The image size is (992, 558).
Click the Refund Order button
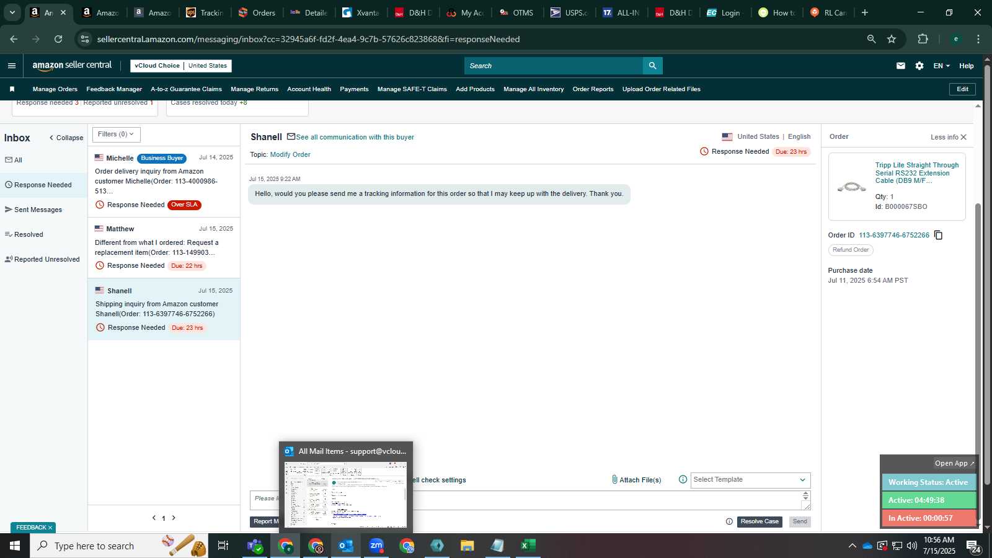tap(851, 250)
